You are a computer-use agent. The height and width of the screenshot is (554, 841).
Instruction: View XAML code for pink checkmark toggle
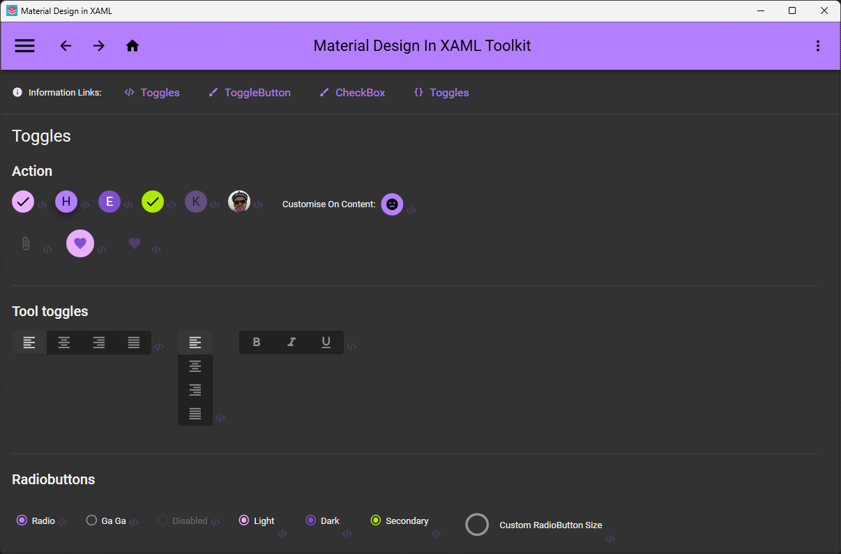pos(42,205)
